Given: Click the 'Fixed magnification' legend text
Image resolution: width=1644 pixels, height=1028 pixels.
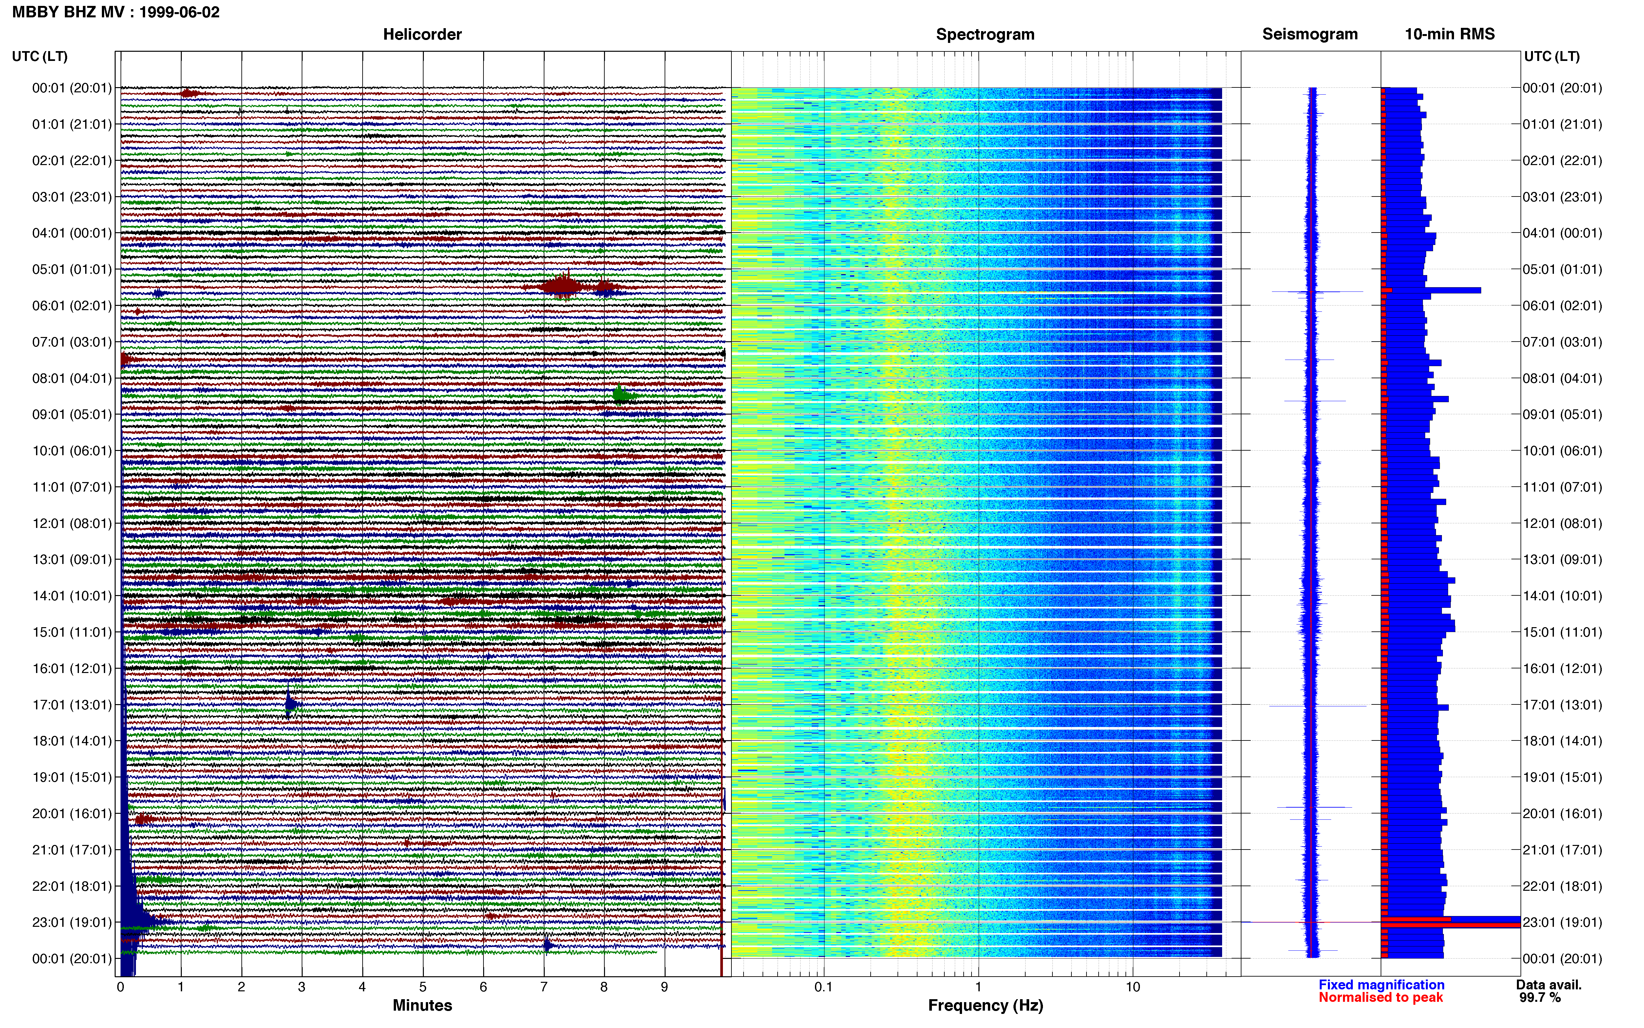Looking at the screenshot, I should (1382, 985).
